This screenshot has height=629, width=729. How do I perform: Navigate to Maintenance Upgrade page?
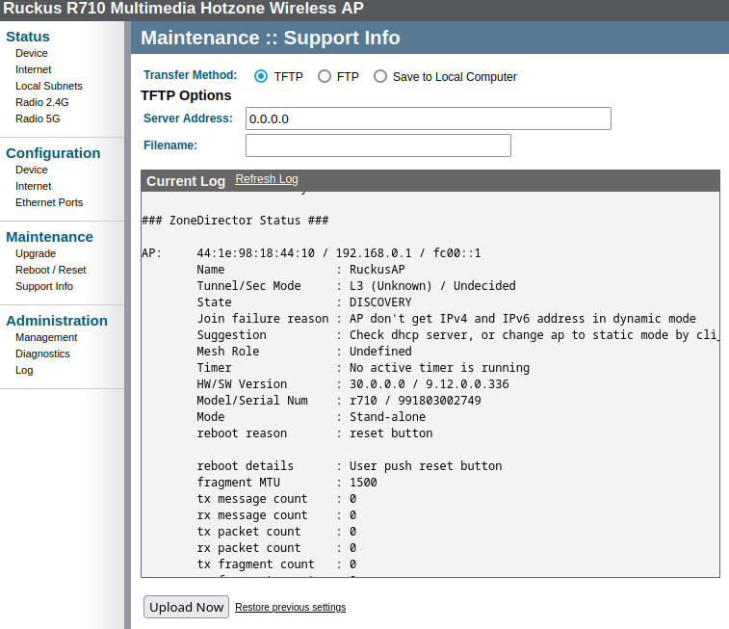pyautogui.click(x=36, y=253)
